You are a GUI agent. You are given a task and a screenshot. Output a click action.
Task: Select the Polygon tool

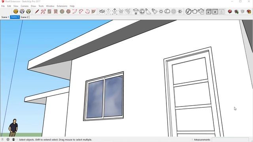point(68,11)
